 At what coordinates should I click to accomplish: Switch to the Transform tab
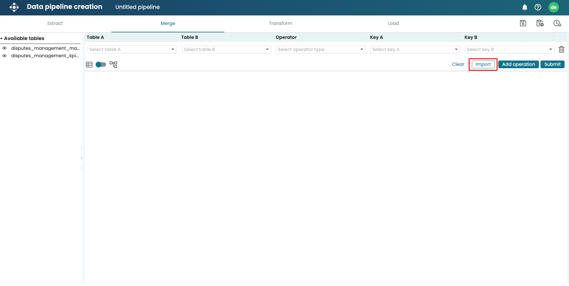pyautogui.click(x=280, y=23)
